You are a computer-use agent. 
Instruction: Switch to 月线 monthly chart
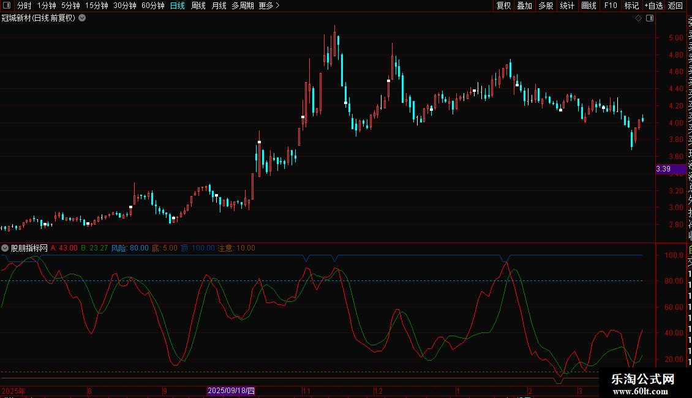[x=219, y=6]
